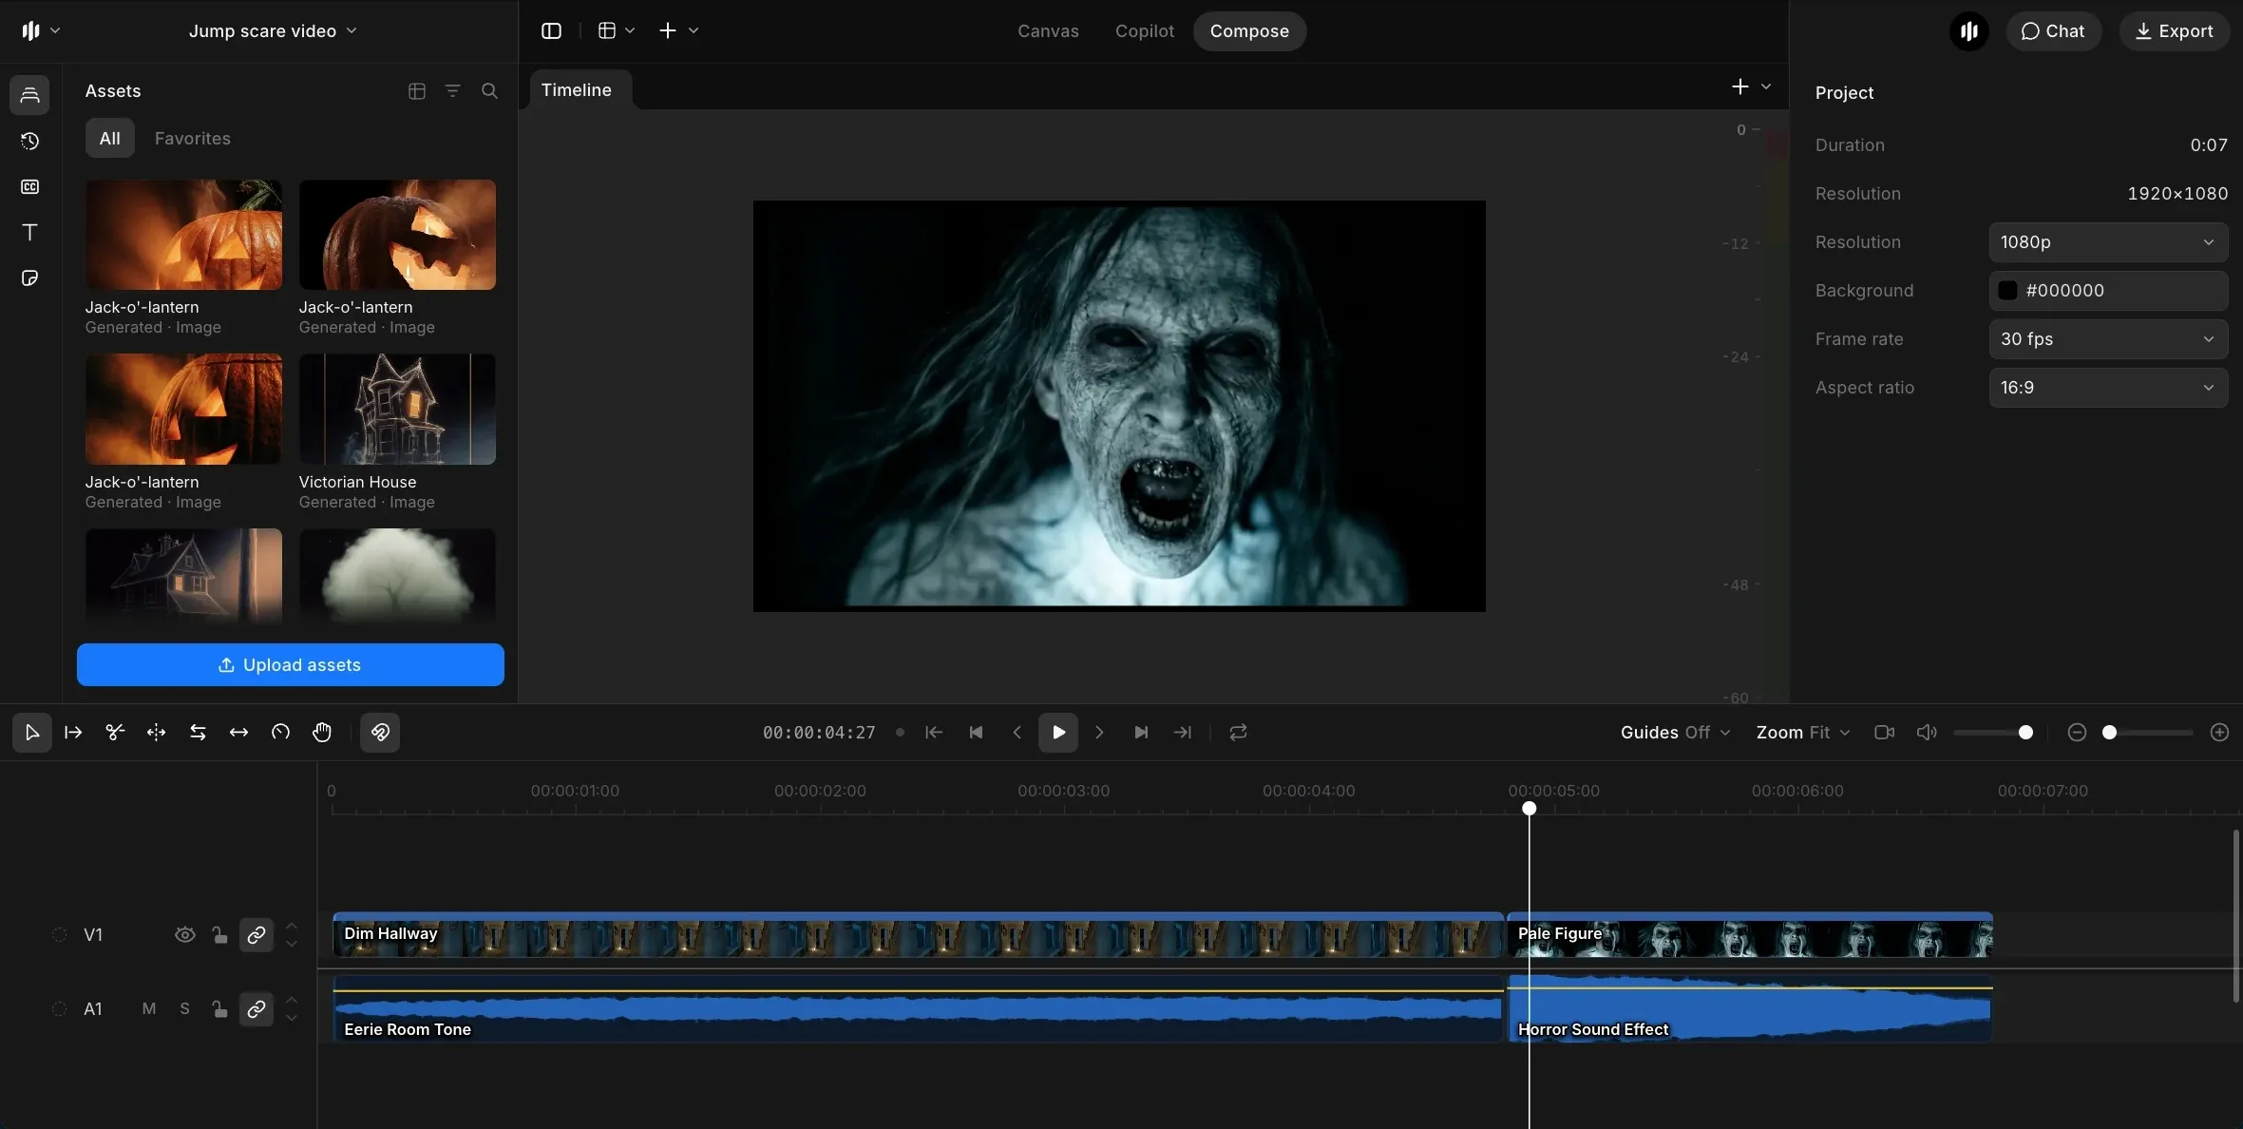Screen dimensions: 2243x1129
Task: Switch to the Compose tab
Action: point(1249,30)
